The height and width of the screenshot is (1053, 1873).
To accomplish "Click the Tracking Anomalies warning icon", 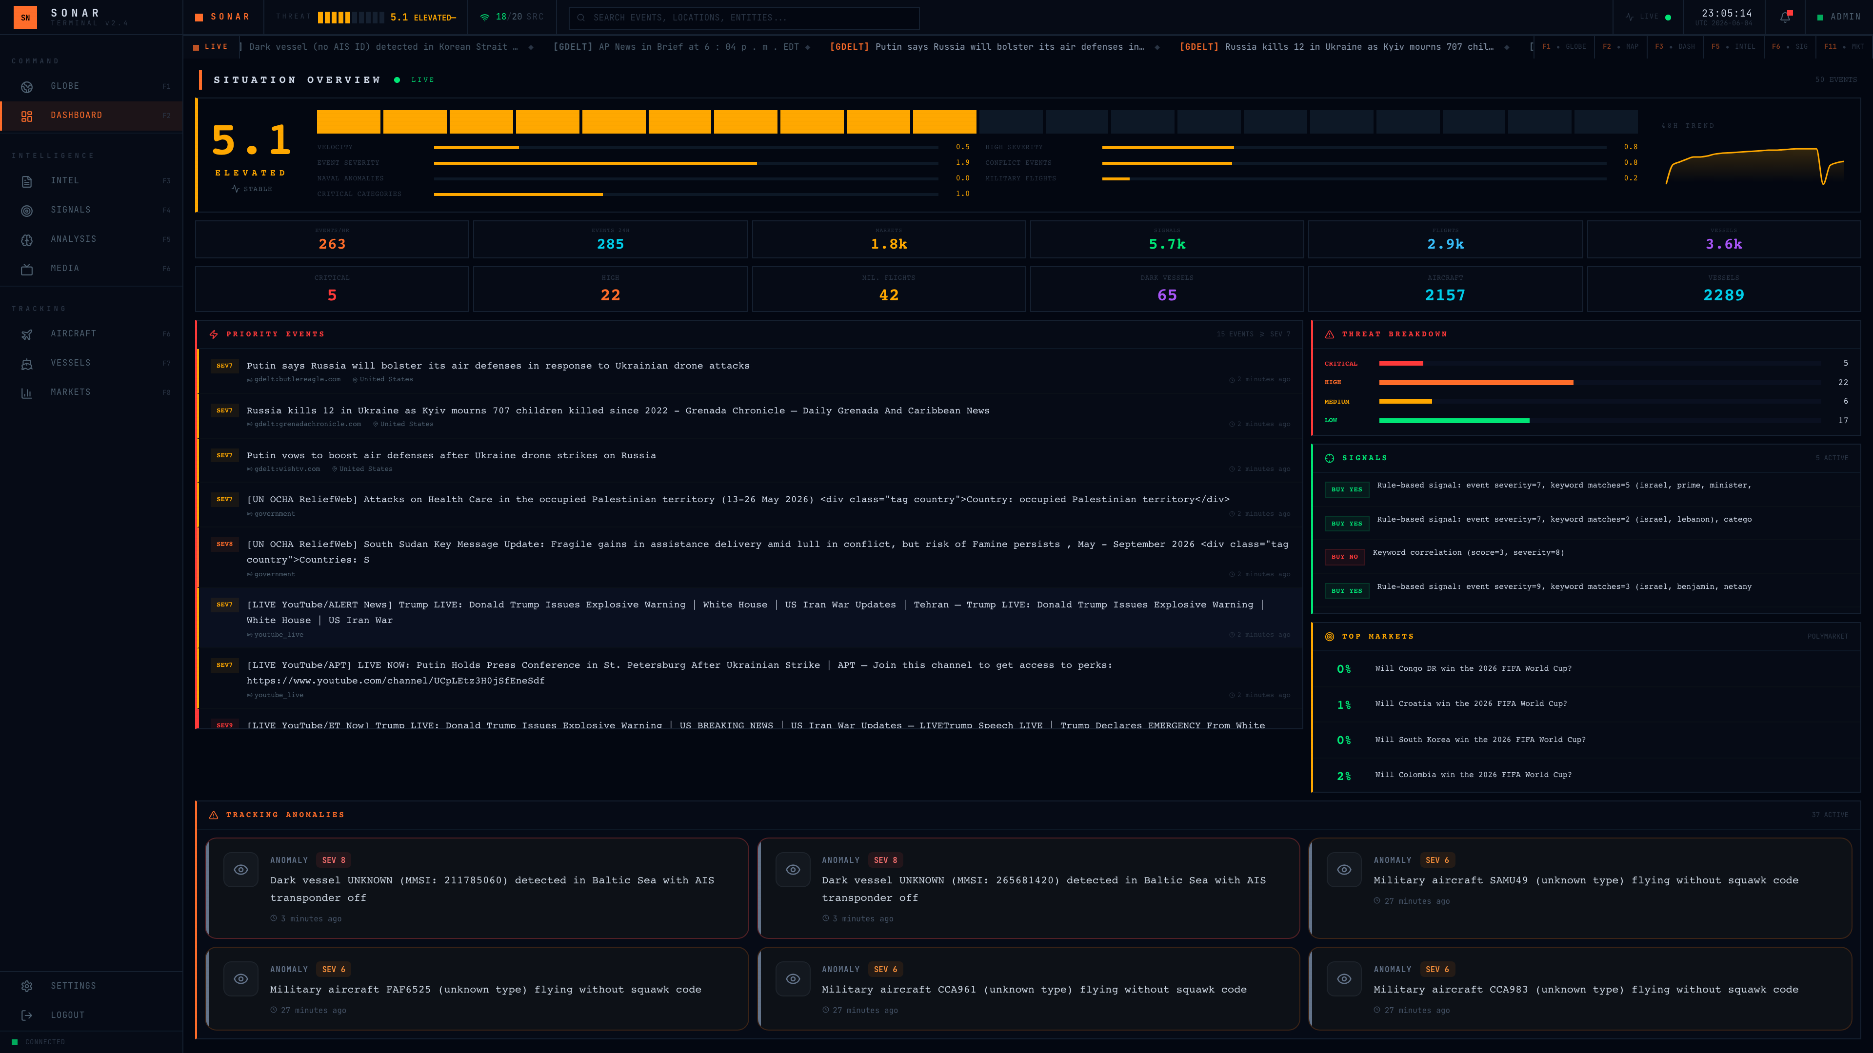I will [214, 815].
